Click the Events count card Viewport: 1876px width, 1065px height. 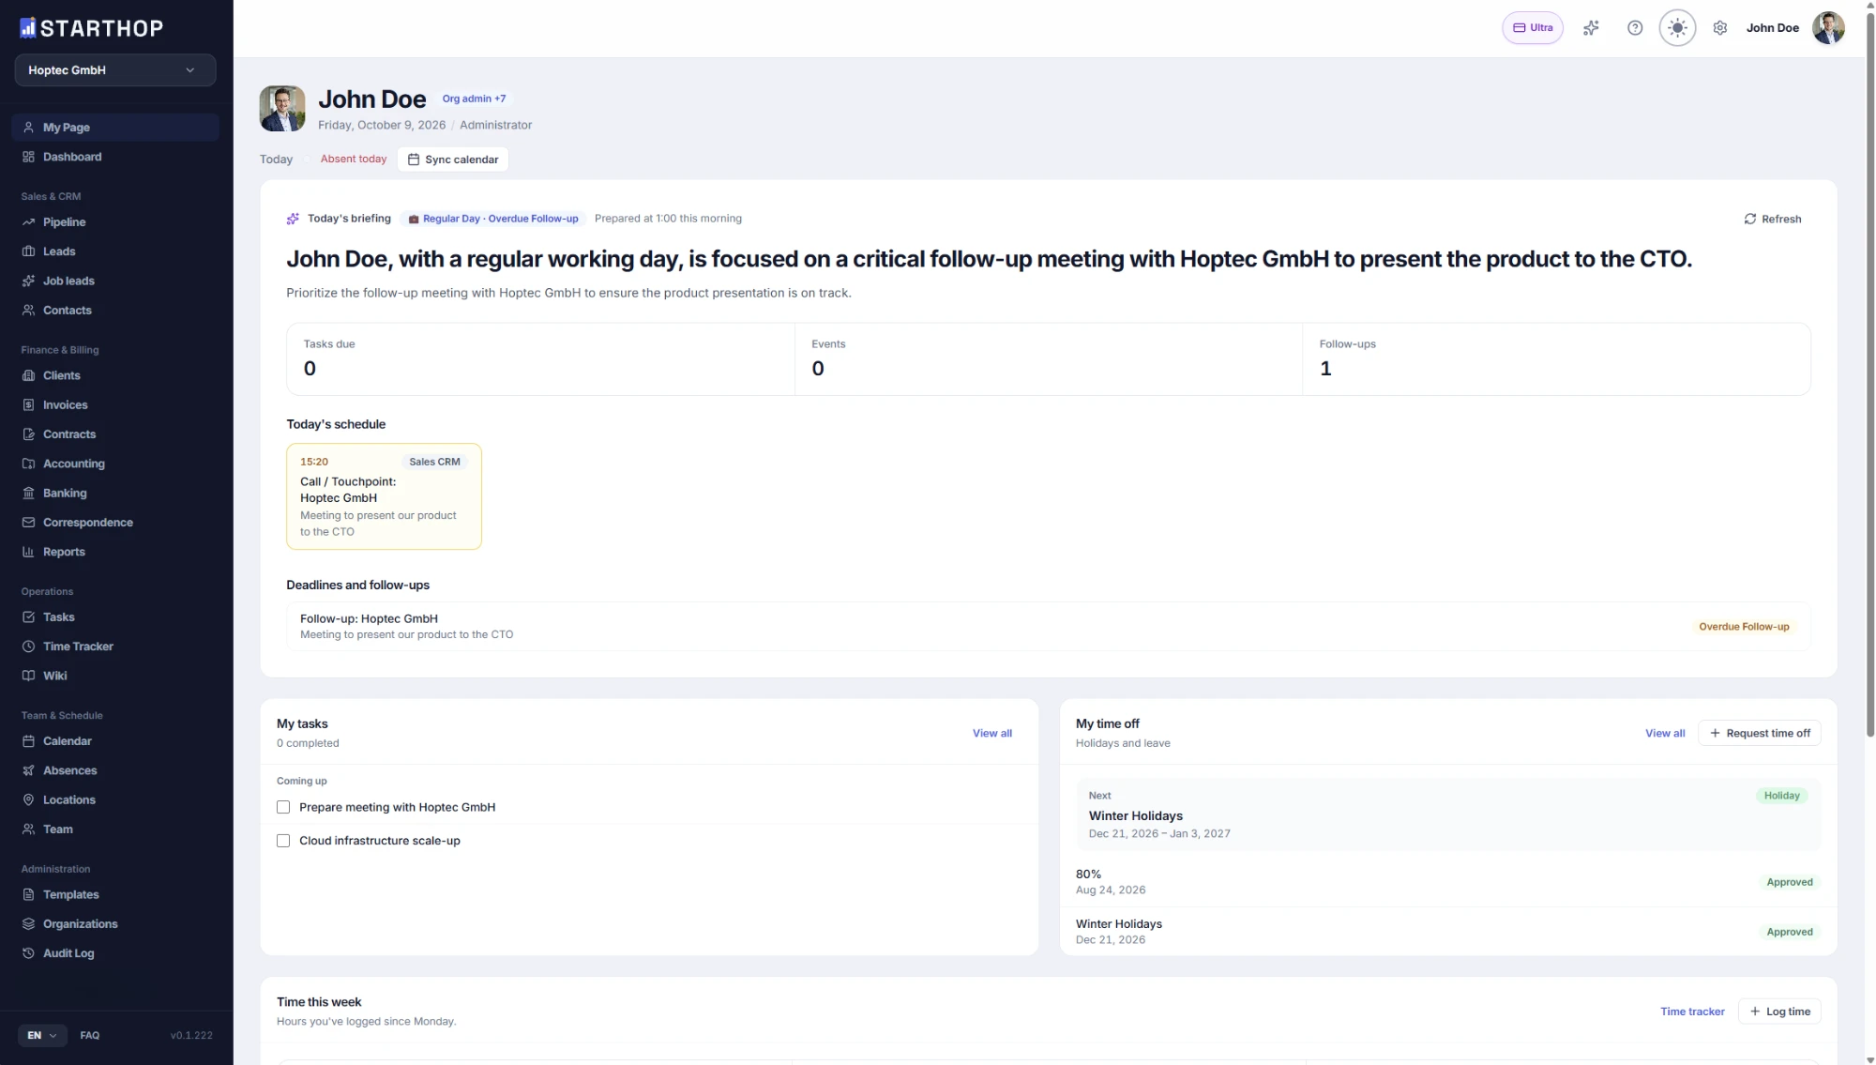[1048, 359]
